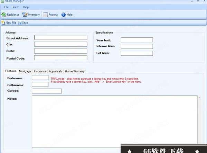Click the Home Manager title bar icon
The image size is (207, 153).
[2, 1]
